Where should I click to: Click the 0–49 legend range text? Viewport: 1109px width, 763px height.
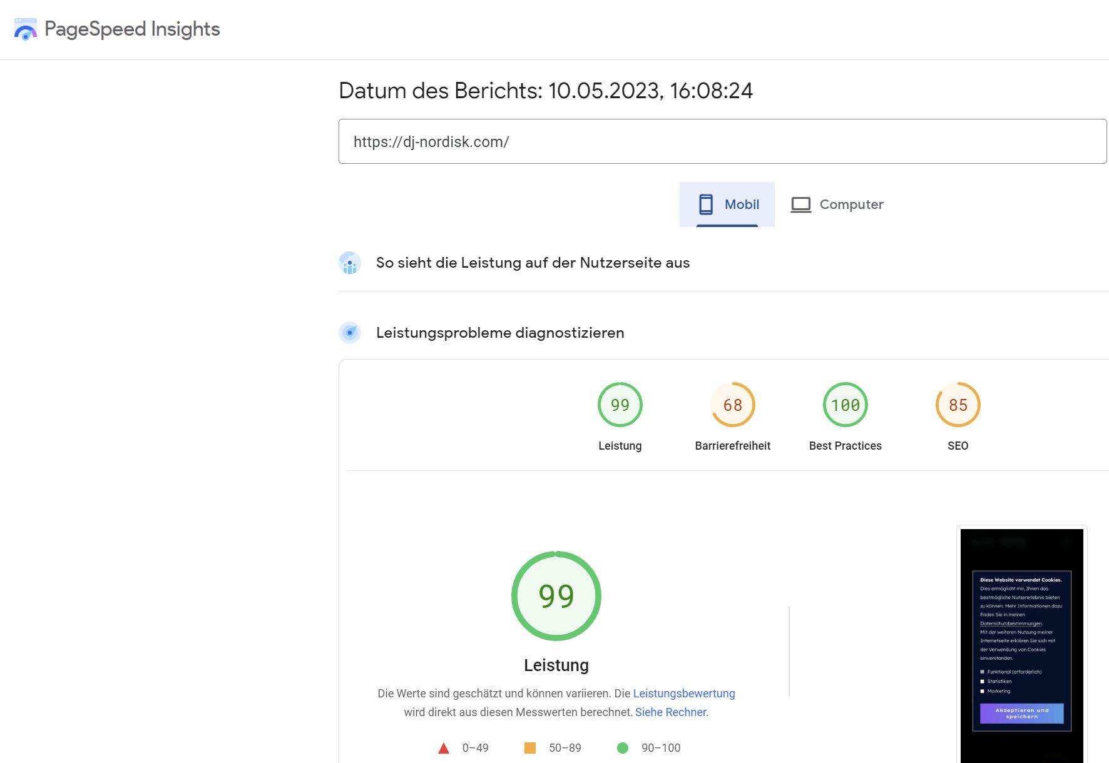476,748
